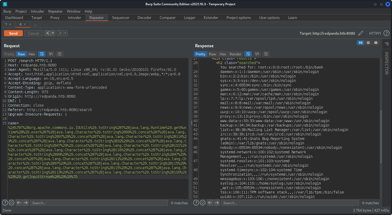Screen dimensions: 392x215
Task: Click the 'Content-Length: 973' header line
Action: [x=28, y=92]
